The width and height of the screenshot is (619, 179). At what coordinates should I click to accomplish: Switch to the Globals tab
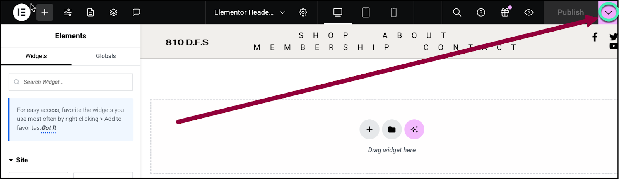tap(106, 56)
